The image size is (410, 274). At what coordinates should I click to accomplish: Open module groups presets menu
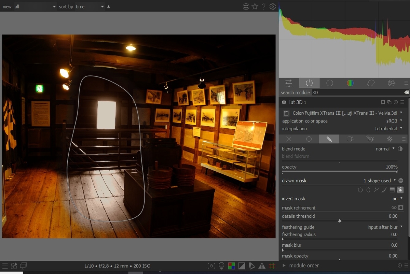point(406,83)
